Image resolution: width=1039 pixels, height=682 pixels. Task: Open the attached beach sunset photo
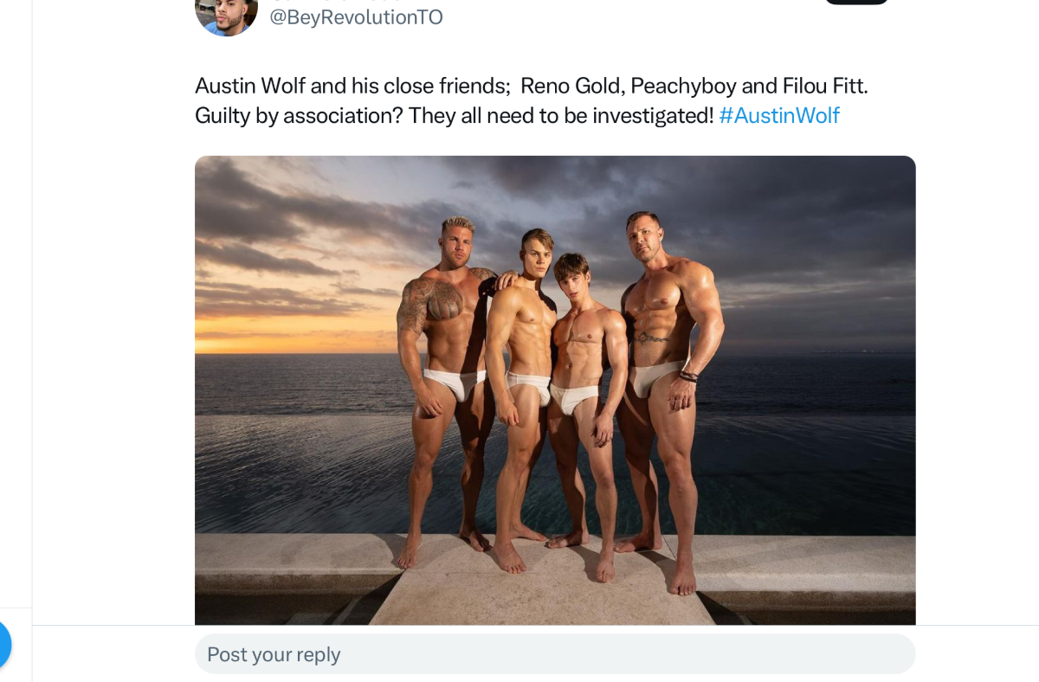pyautogui.click(x=555, y=390)
